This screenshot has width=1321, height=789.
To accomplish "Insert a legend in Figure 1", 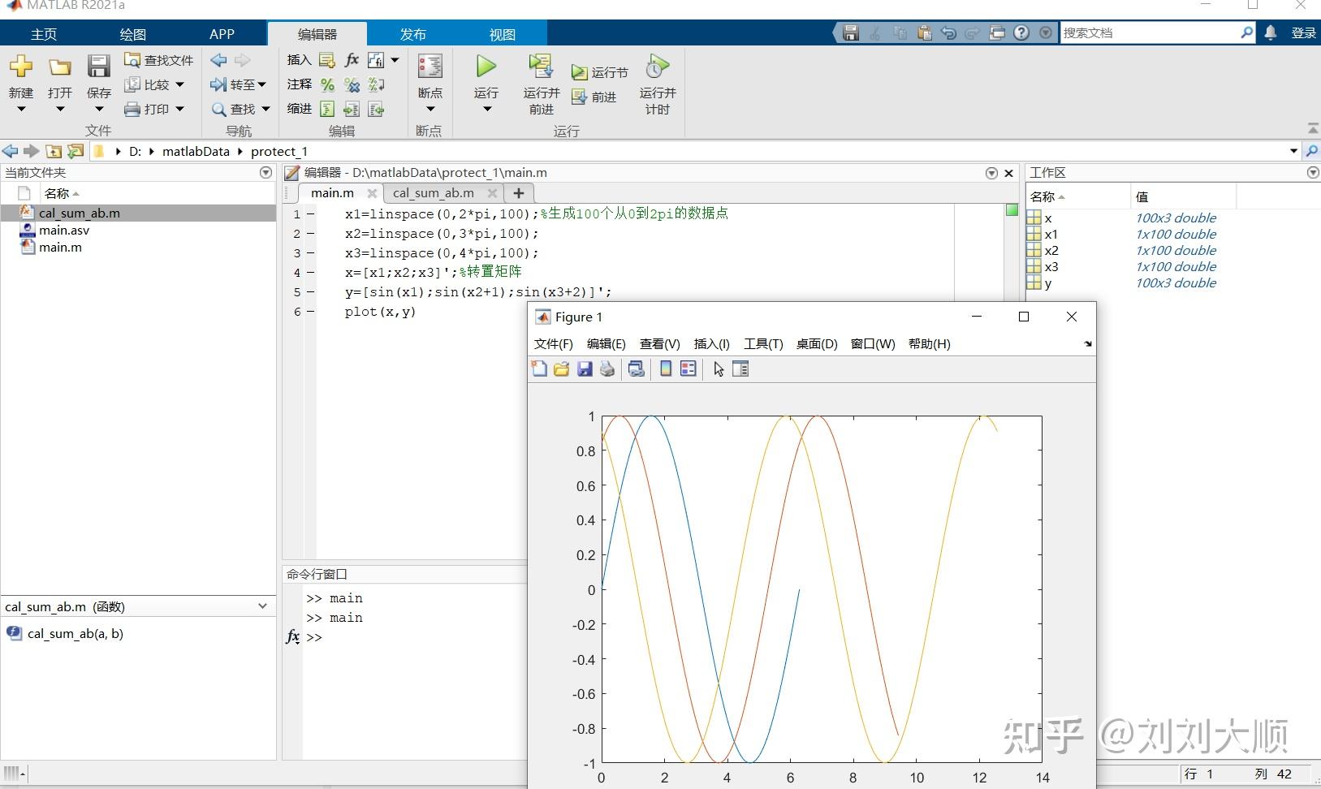I will [x=689, y=369].
